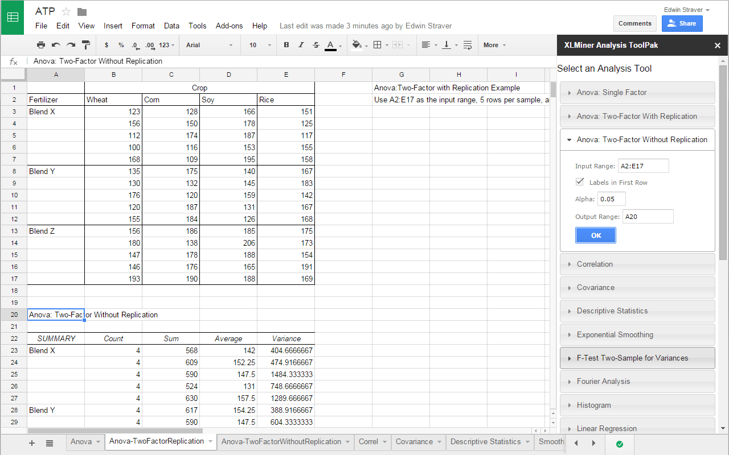Apply currency format with dollar sign icon
This screenshot has width=729, height=455.
coord(106,45)
